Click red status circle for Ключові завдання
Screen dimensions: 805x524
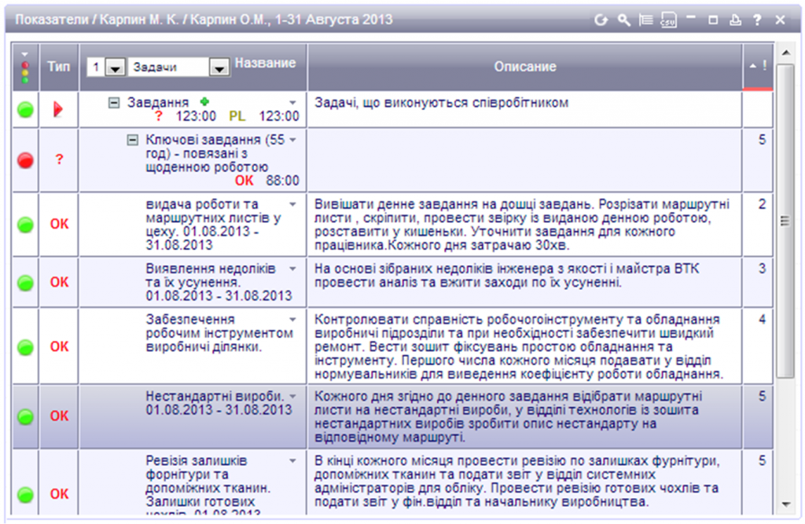(x=25, y=160)
